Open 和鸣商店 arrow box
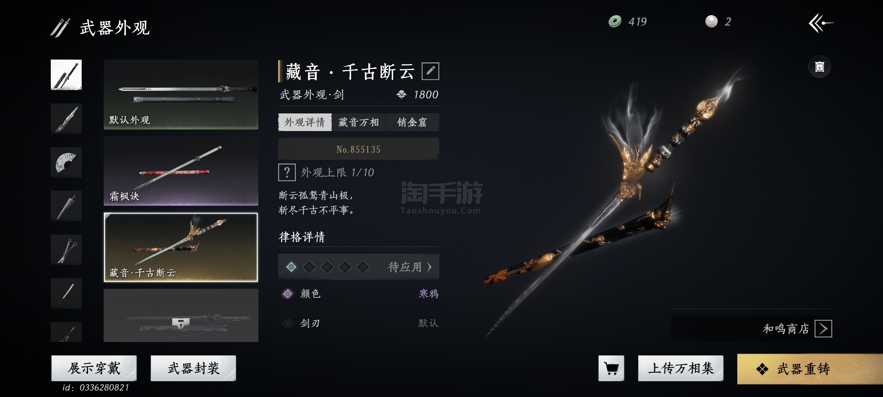Screen dimensions: 883x397 [823, 329]
